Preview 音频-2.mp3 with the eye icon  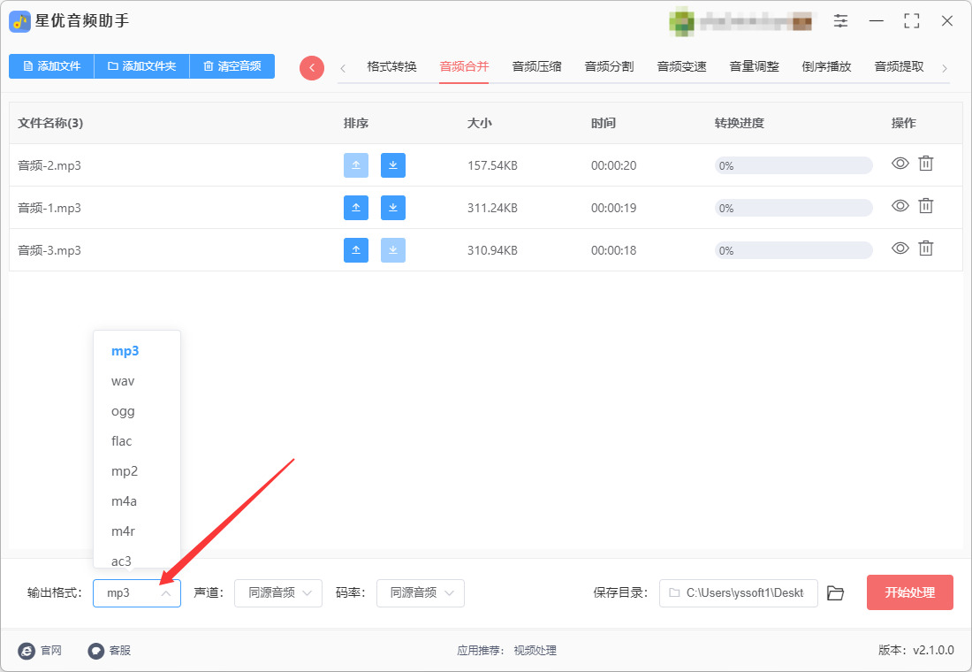pos(900,164)
